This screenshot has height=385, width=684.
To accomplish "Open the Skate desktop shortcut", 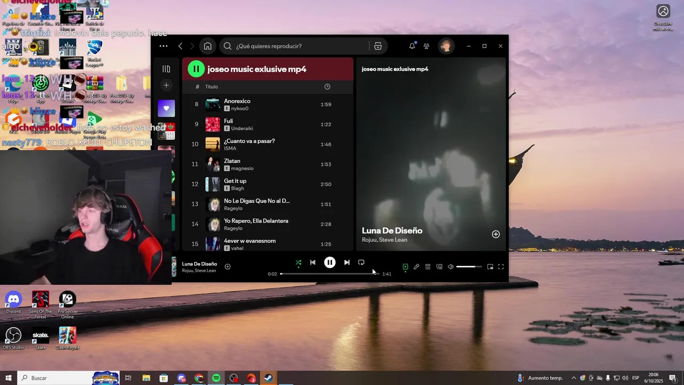I will [x=41, y=338].
